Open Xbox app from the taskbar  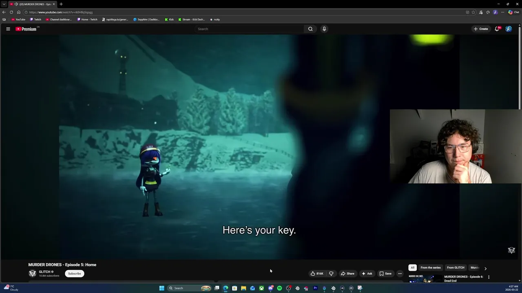[x=261, y=288]
